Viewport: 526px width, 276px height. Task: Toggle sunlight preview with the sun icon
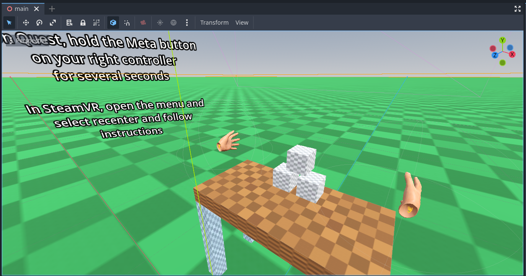point(160,23)
